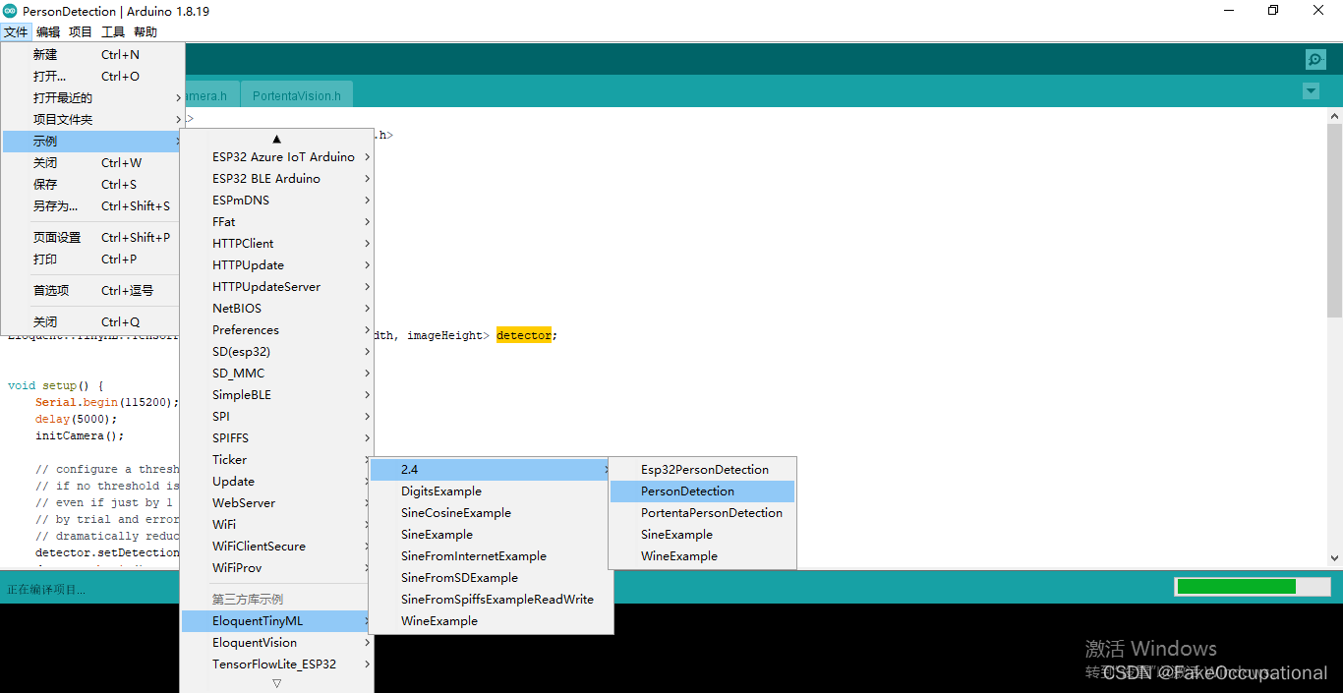Open SD(esp32) examples submenu
Image resolution: width=1343 pixels, height=693 pixels.
click(x=277, y=352)
